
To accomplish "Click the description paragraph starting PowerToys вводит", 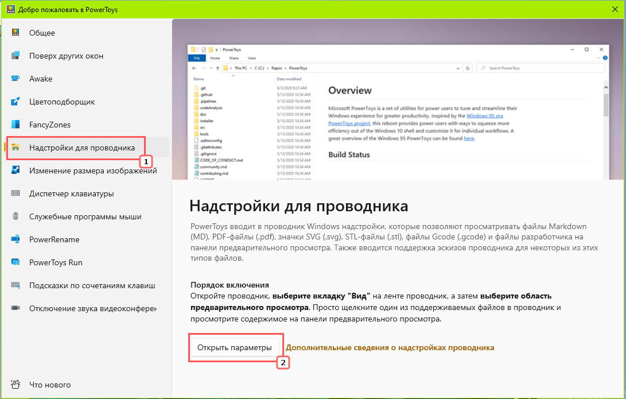I will pos(394,242).
